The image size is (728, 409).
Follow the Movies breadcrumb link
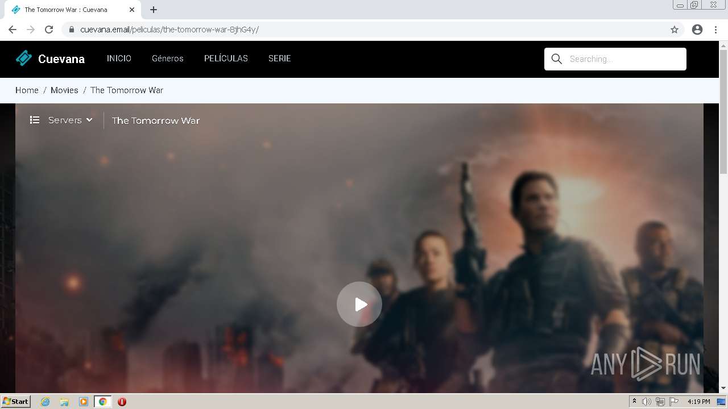(64, 90)
